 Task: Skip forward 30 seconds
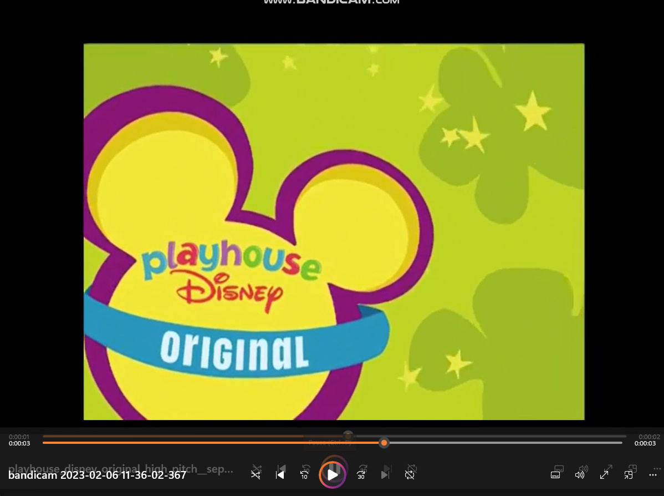[361, 474]
